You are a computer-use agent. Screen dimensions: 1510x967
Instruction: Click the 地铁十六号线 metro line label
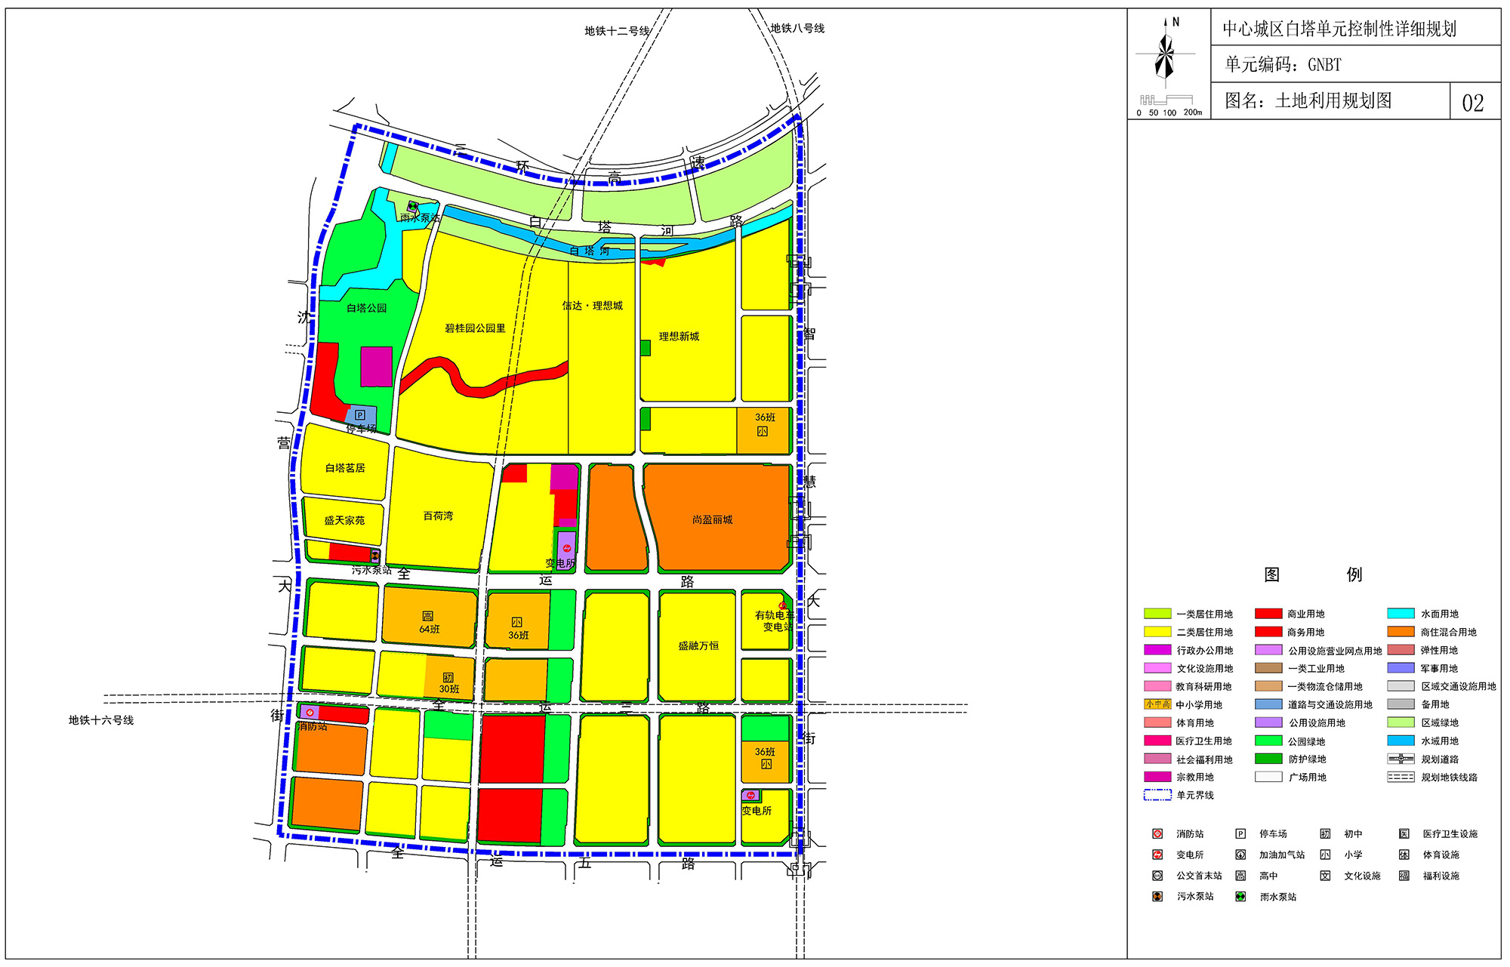(x=101, y=720)
